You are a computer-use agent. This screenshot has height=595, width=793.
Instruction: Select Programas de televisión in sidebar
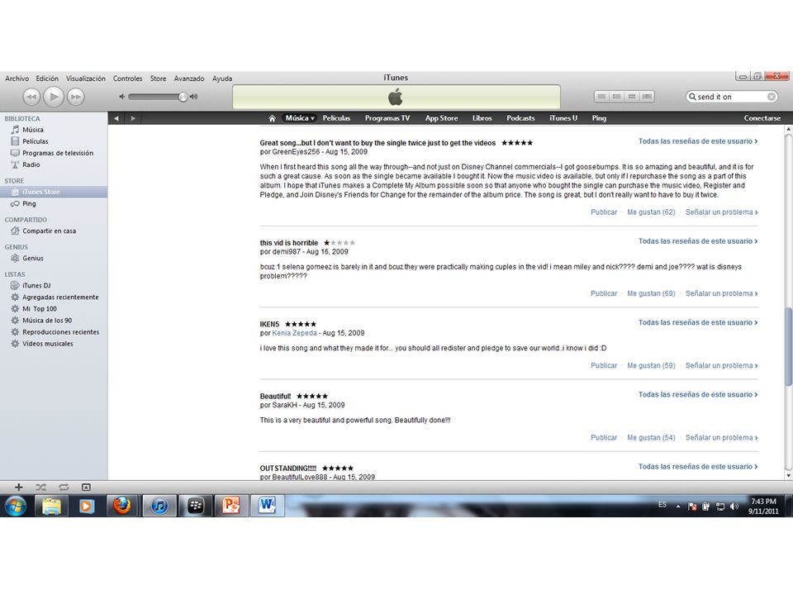click(x=54, y=153)
